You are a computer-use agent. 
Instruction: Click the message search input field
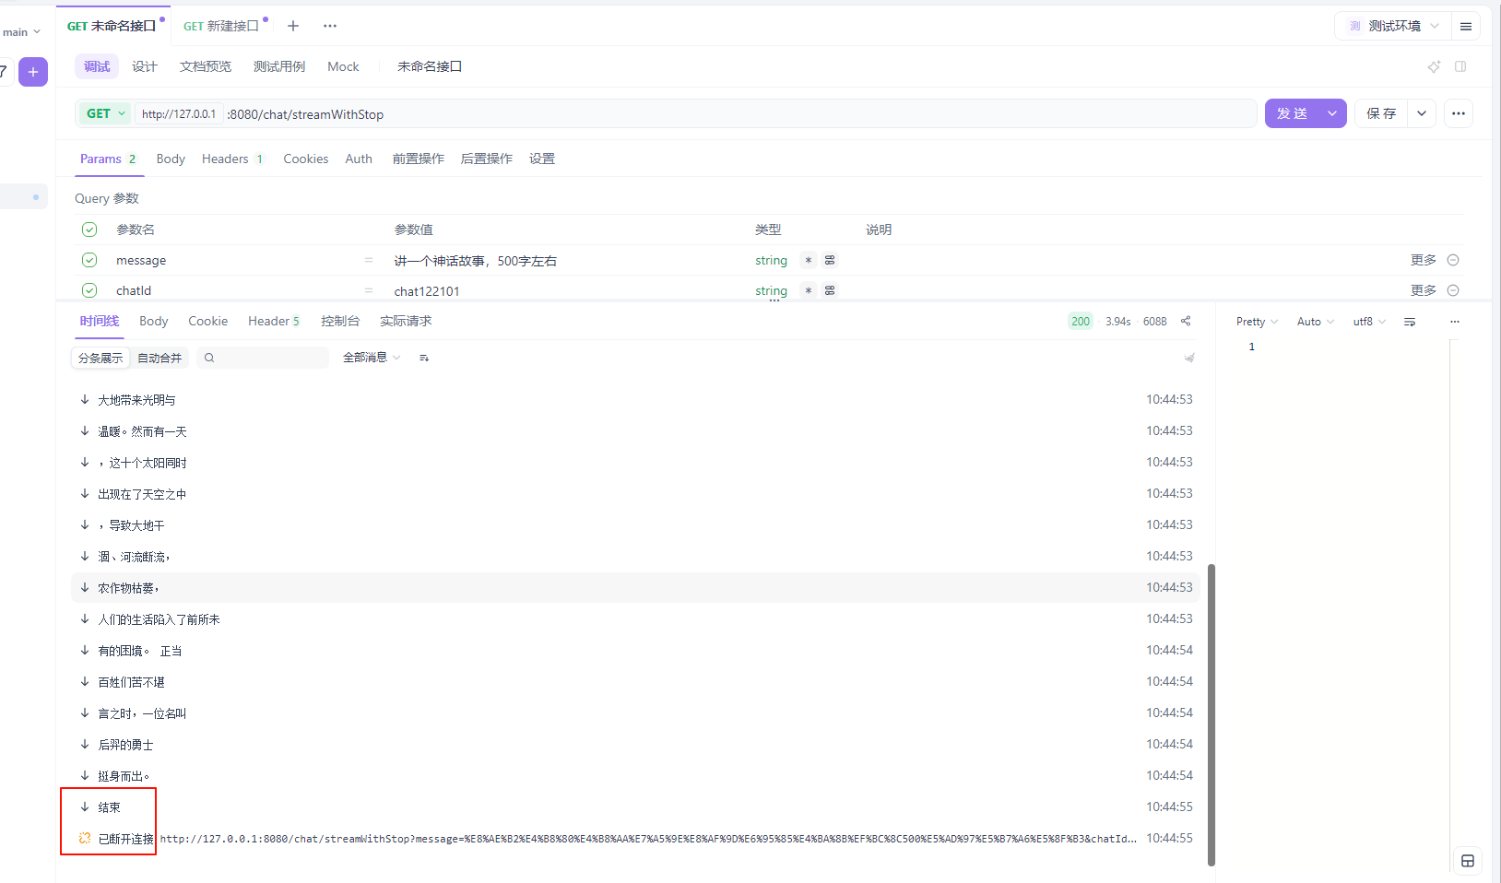[x=262, y=358]
